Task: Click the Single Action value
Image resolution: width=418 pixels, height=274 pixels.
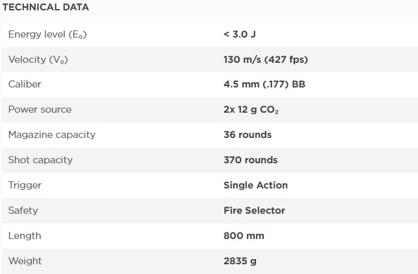Action: click(x=255, y=185)
